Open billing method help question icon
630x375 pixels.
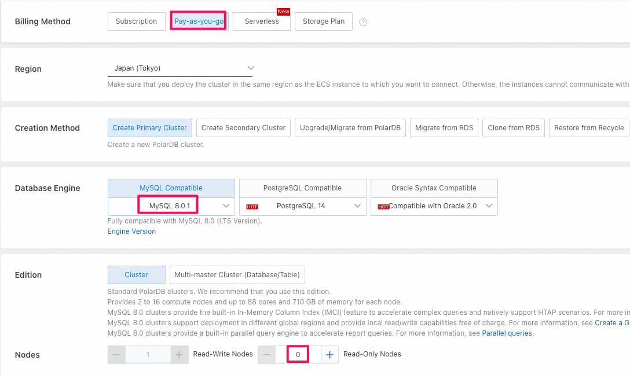(363, 22)
